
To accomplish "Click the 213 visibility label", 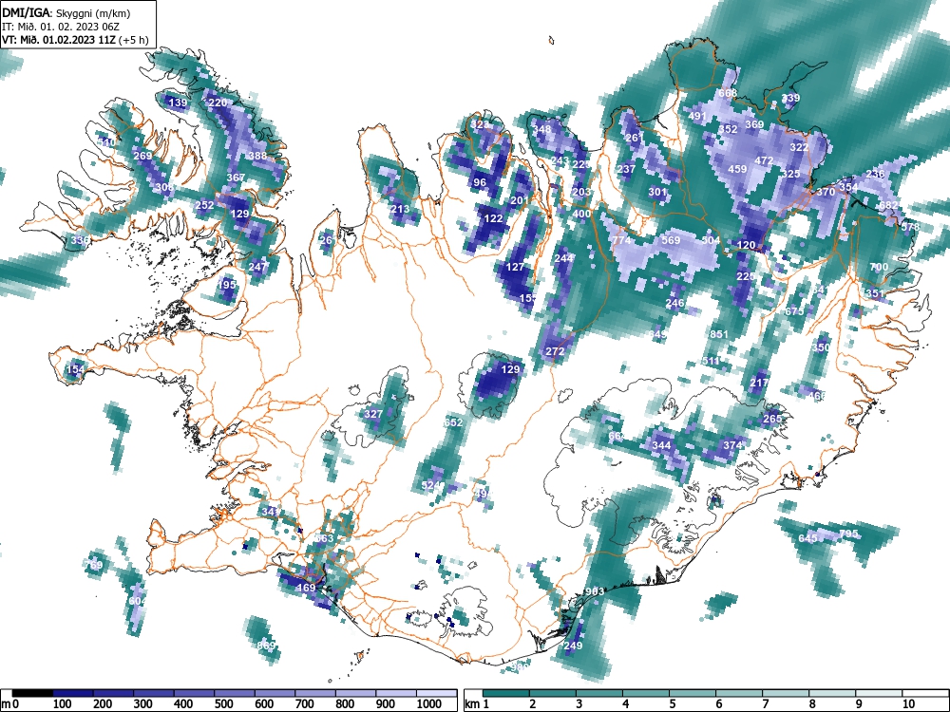I will tap(400, 210).
